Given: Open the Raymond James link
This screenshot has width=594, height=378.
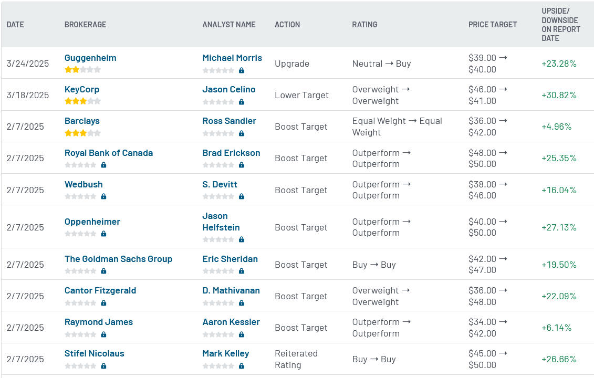Looking at the screenshot, I should click(99, 322).
